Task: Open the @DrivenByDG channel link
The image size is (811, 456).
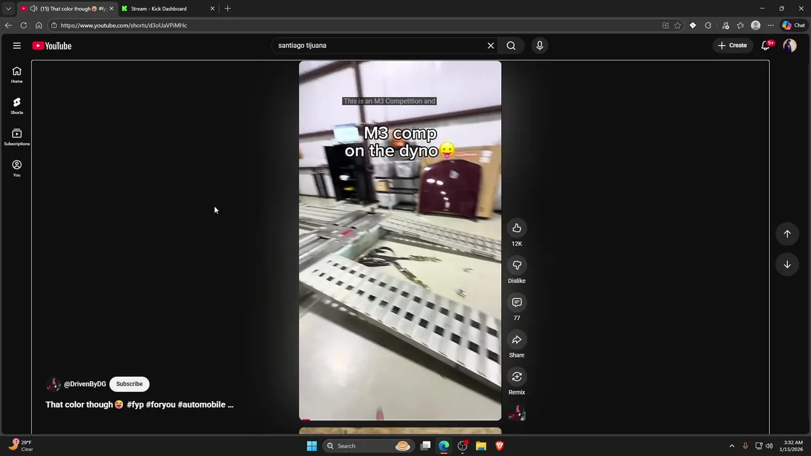Action: 85,384
